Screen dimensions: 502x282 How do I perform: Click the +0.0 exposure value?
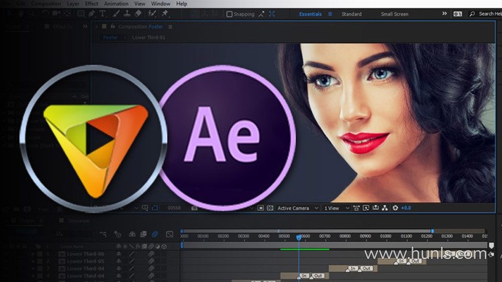406,208
